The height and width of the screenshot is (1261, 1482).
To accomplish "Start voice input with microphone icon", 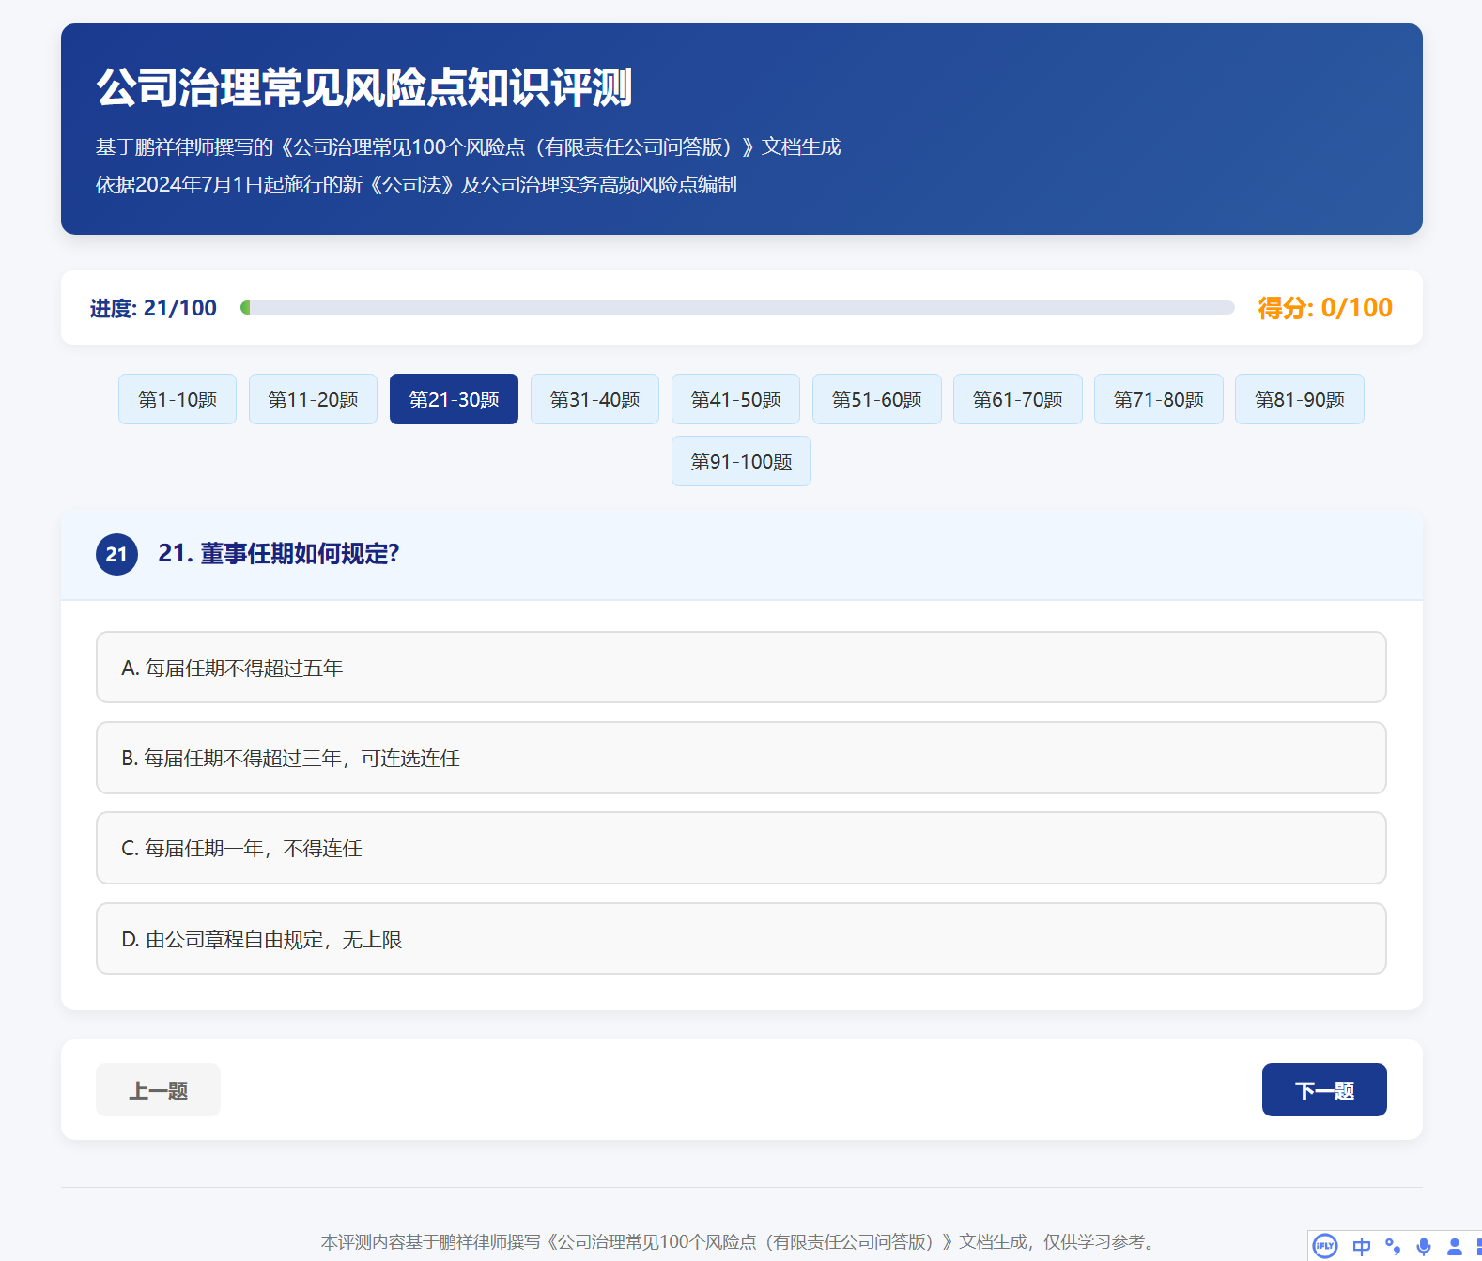I will [1424, 1246].
